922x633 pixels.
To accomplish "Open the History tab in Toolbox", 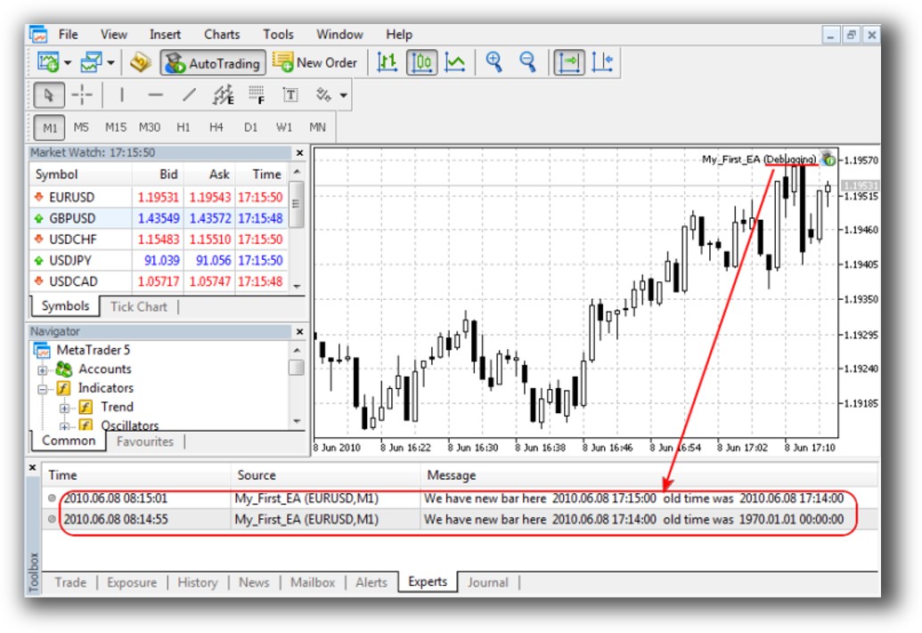I will pos(198,582).
